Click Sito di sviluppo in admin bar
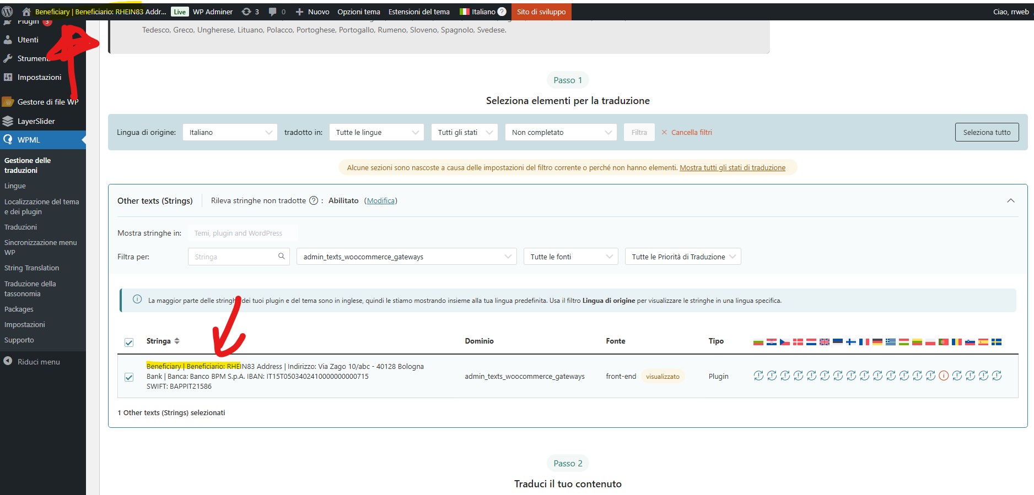This screenshot has height=495, width=1034. pyautogui.click(x=541, y=12)
